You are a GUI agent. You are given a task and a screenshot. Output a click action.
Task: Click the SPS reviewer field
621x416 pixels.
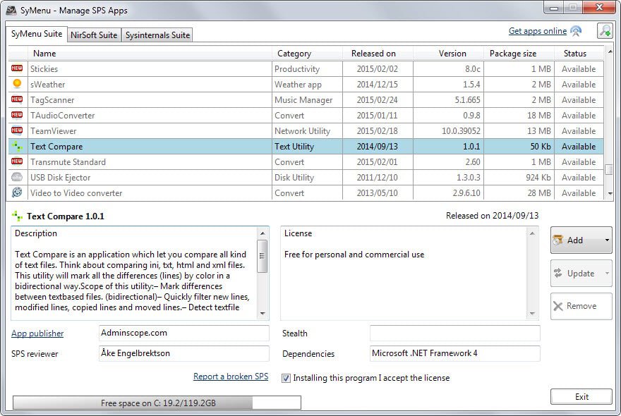point(183,353)
